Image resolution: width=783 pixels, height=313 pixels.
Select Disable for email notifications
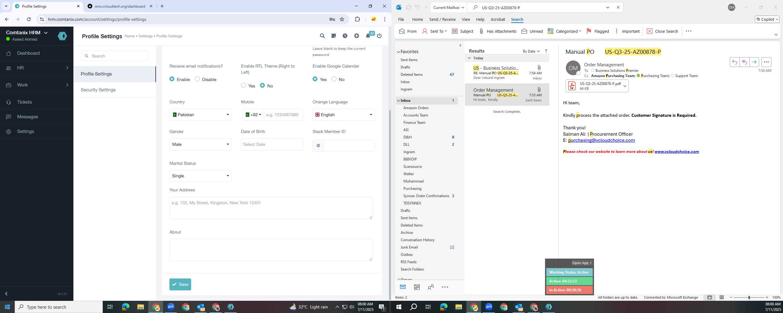click(x=197, y=79)
